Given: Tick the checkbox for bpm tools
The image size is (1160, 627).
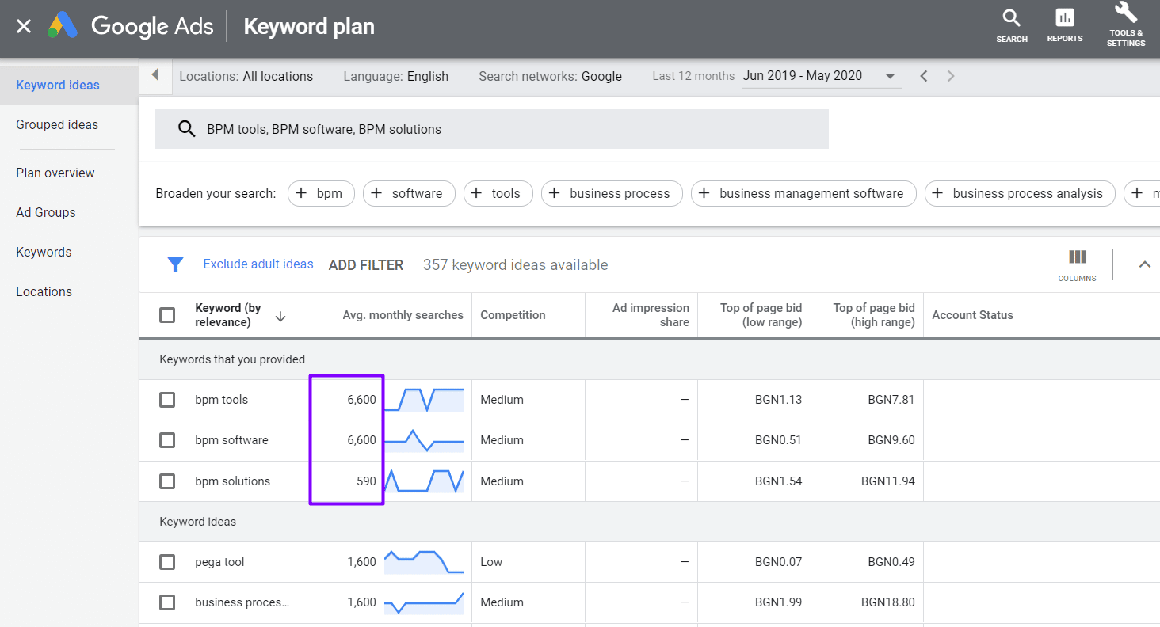Looking at the screenshot, I should [x=167, y=400].
